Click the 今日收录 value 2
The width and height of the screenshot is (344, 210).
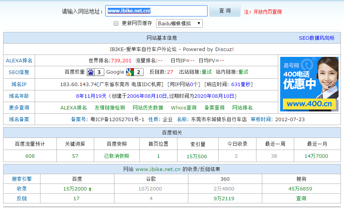(236, 156)
